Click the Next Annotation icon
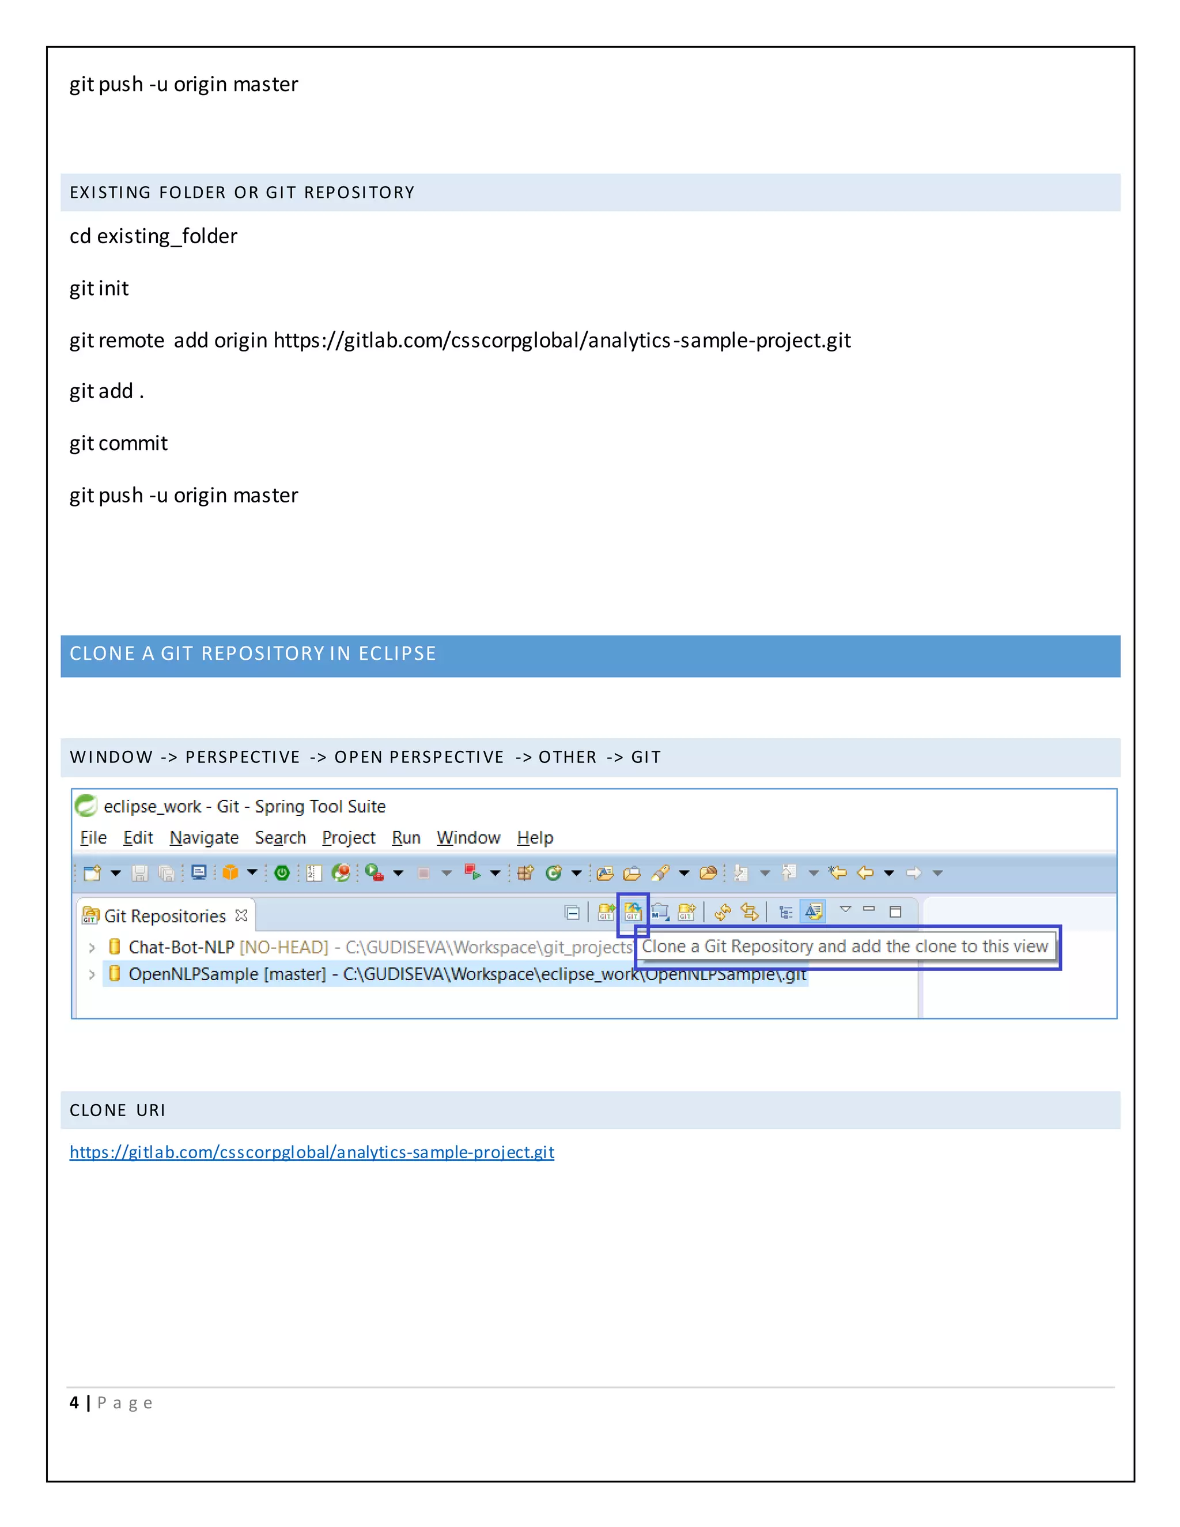This screenshot has width=1180, height=1527. [741, 872]
